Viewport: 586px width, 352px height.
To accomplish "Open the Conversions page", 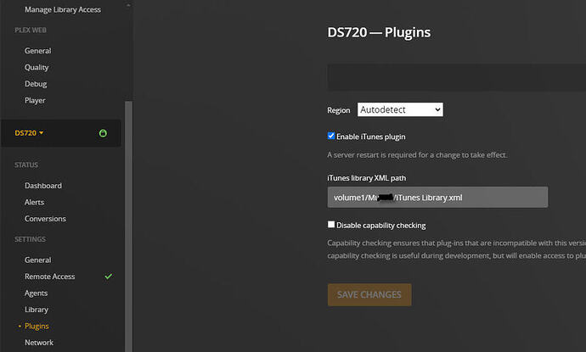I will 45,219.
